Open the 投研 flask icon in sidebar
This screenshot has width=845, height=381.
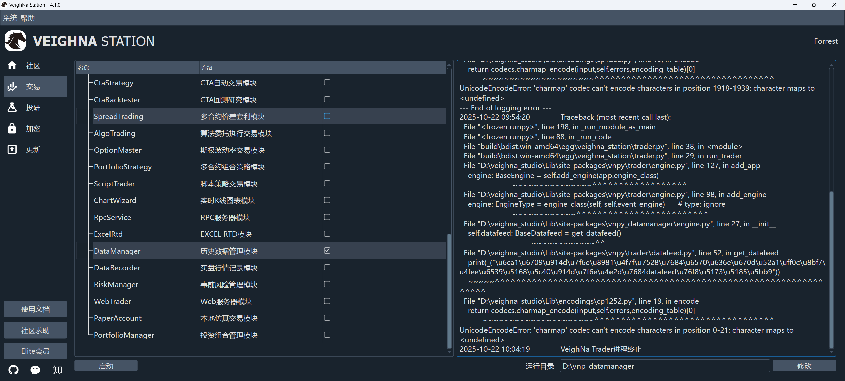(x=12, y=107)
